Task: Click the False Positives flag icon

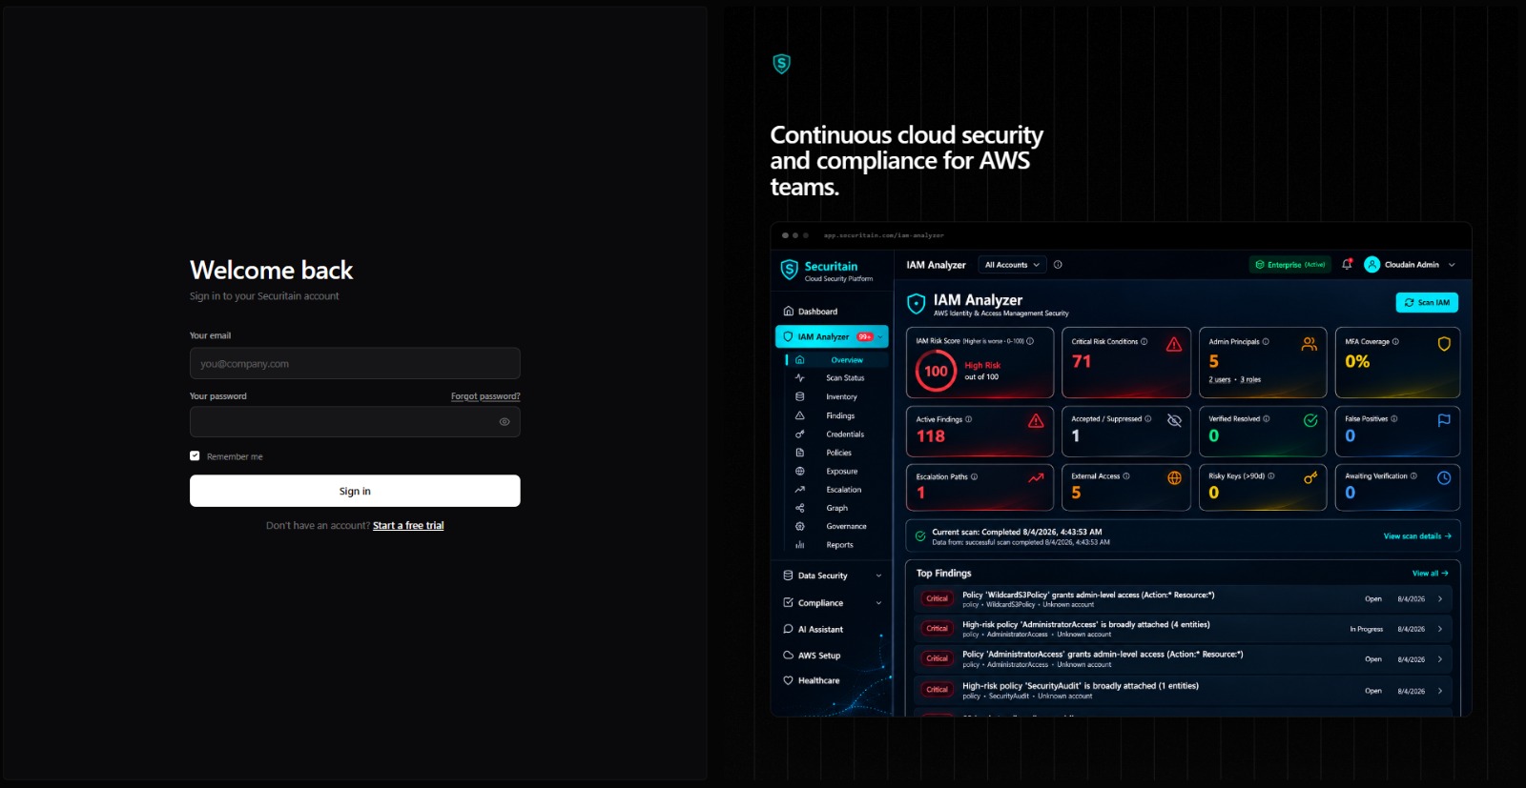Action: (1444, 420)
